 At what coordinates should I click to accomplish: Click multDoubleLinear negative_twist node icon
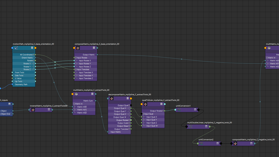190,127
